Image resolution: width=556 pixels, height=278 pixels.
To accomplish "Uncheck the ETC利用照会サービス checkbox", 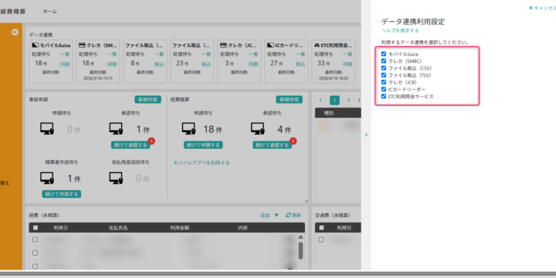I will 383,96.
